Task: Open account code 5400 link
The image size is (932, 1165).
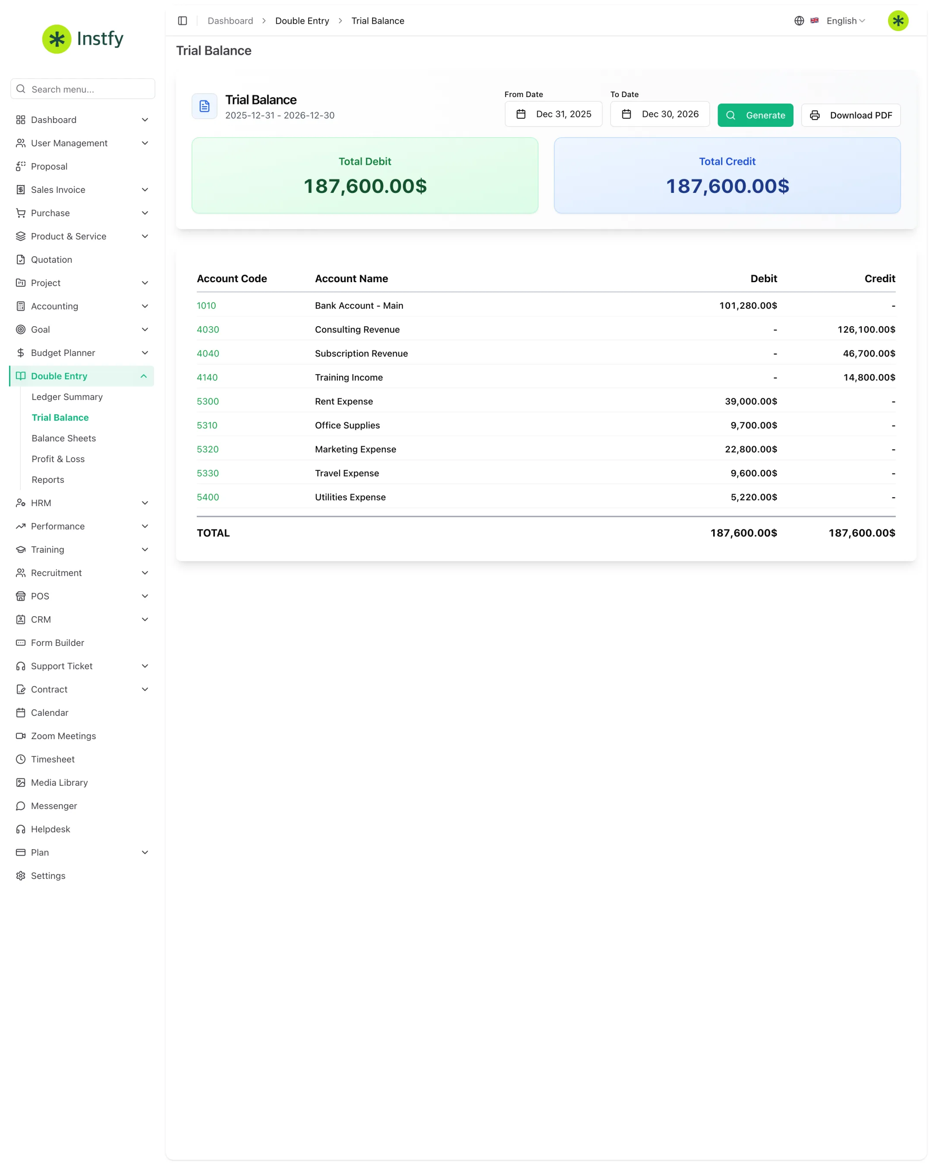Action: pyautogui.click(x=208, y=497)
